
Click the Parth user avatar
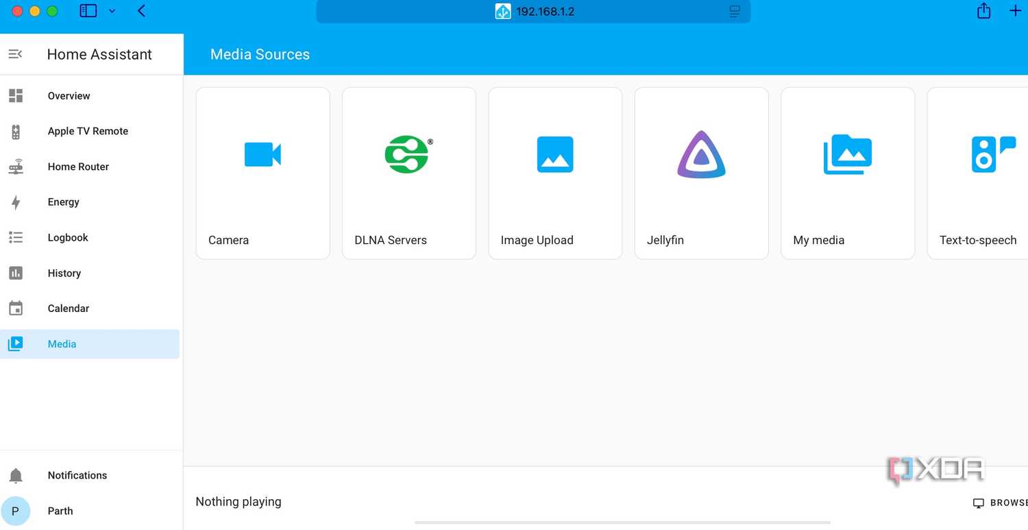pyautogui.click(x=16, y=511)
